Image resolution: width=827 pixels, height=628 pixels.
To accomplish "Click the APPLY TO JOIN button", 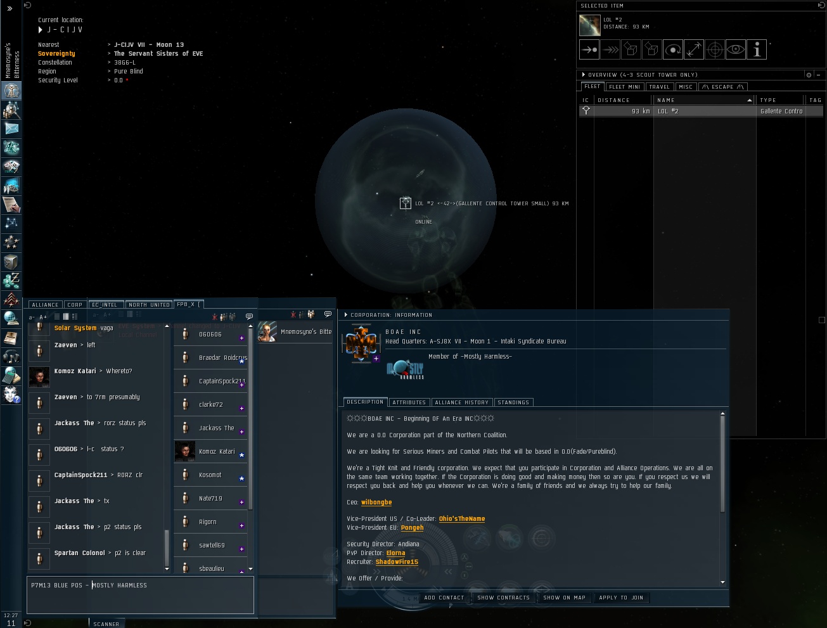I will click(621, 598).
